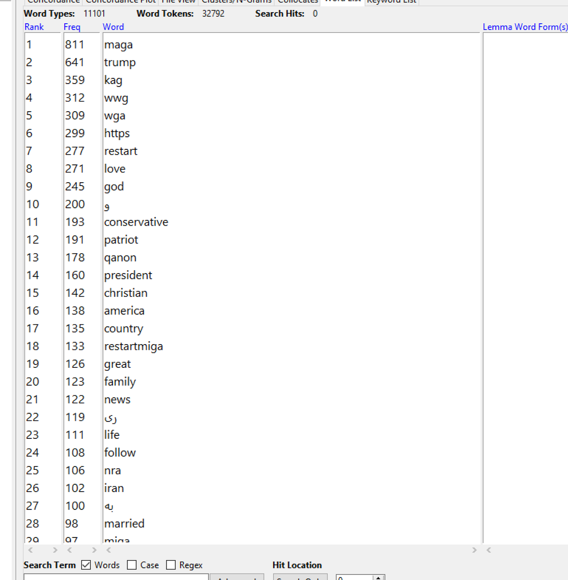568x580 pixels.
Task: Click the frequency value 641
Action: coord(75,62)
